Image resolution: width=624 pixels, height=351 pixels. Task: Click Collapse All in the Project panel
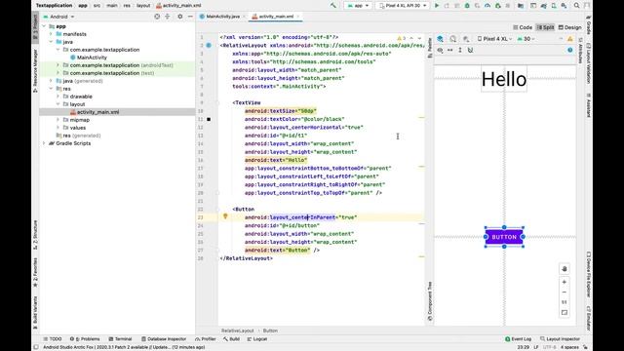pos(168,17)
